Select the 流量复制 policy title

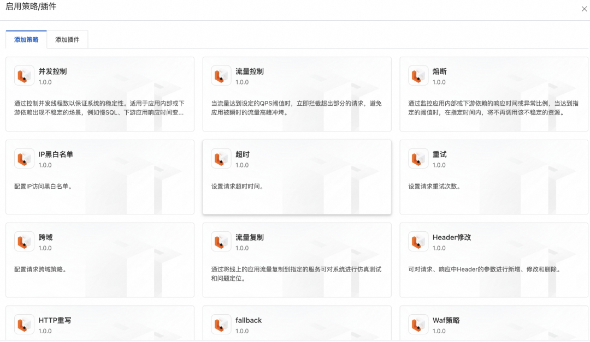click(x=250, y=237)
